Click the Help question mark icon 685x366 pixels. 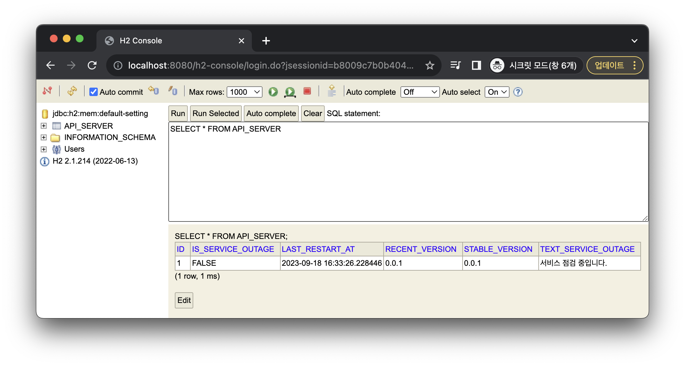518,92
